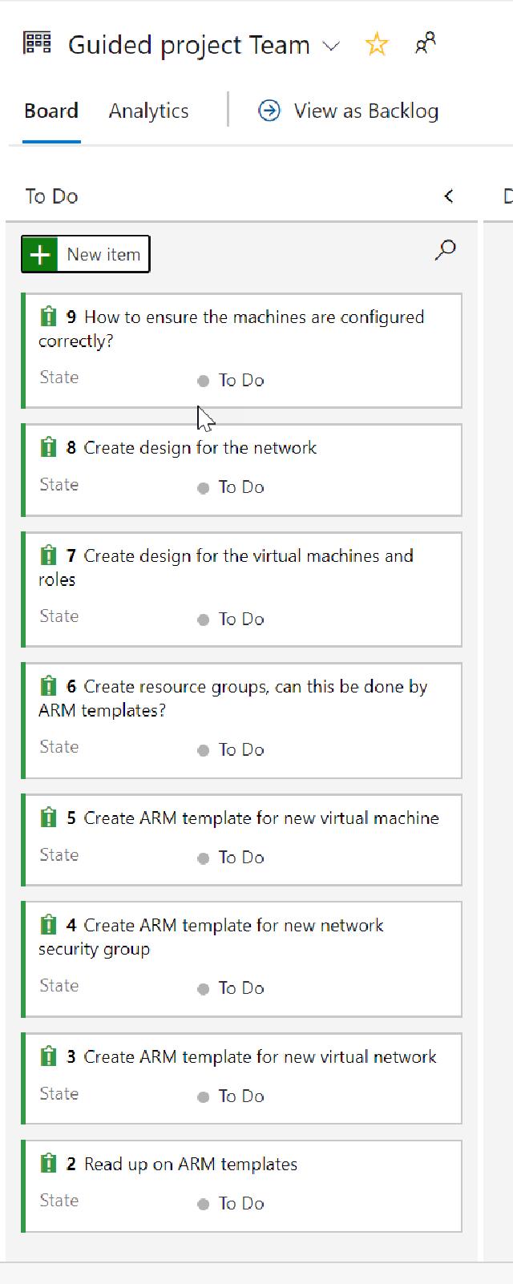Open View as Backlog link
The image size is (513, 1284).
coord(366,111)
